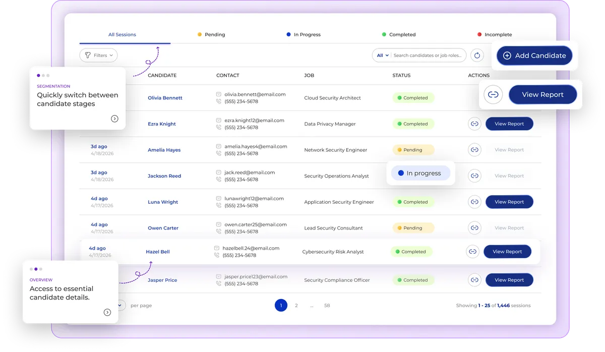Screen dimensions: 605x352
Task: Click Olivia Bennett's Completed status badge
Action: click(x=412, y=98)
